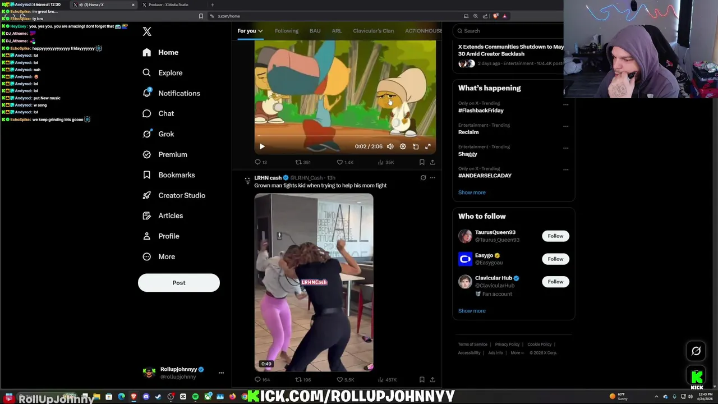Repost LRHN post with 196 reposts
This screenshot has width=718, height=404.
303,380
